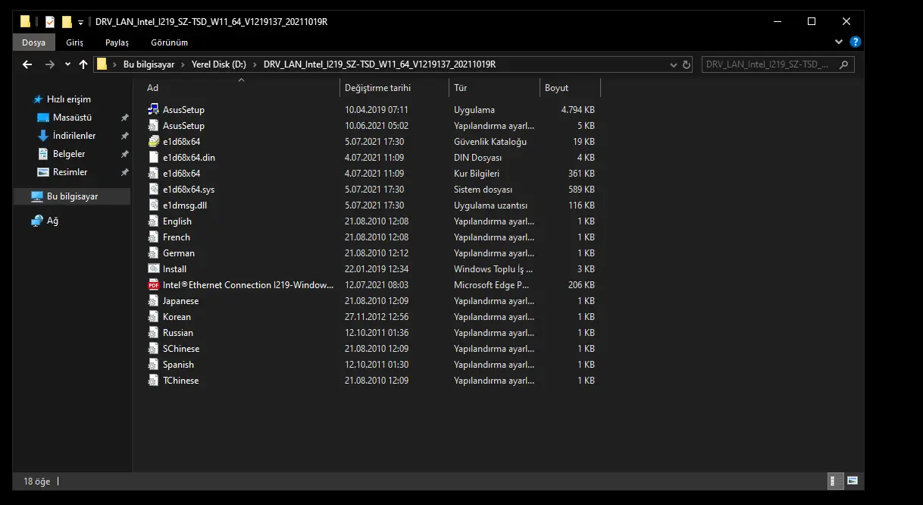Click the 27.11.2012 12:56 date cell

pos(377,317)
